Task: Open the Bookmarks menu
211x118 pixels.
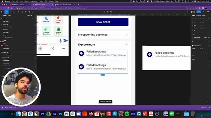Action: pyautogui.click(x=34, y=1)
